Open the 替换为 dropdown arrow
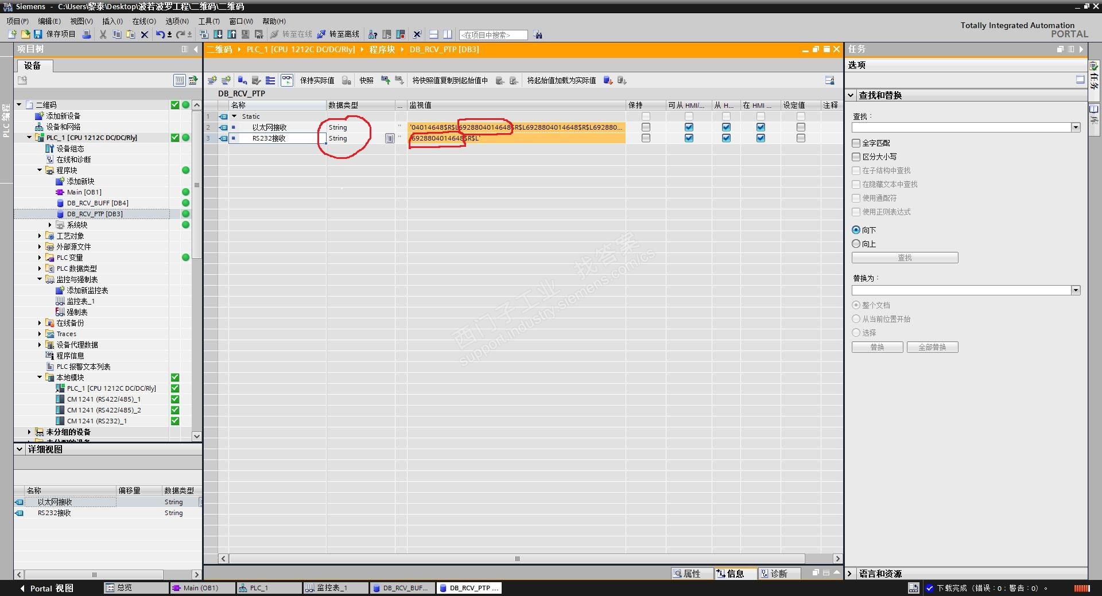This screenshot has width=1102, height=596. 1076,290
